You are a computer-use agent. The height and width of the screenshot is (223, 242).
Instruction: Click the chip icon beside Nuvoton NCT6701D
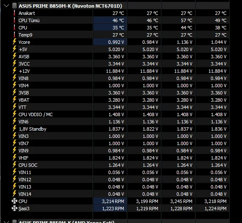point(15,6)
